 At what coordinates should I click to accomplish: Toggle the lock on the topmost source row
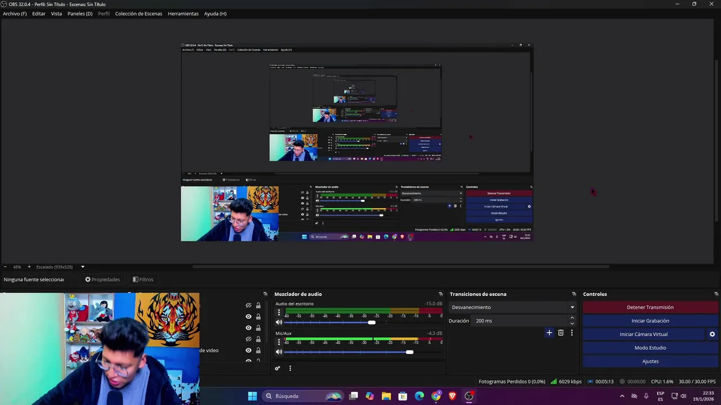[x=258, y=305]
